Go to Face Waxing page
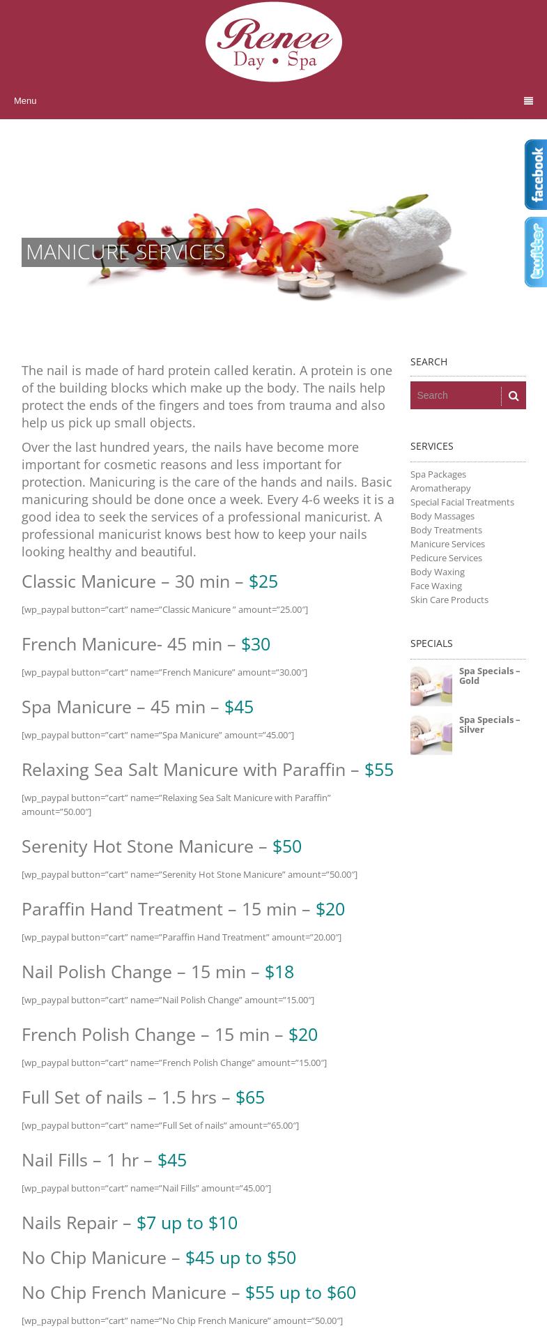The width and height of the screenshot is (547, 1340). point(436,586)
